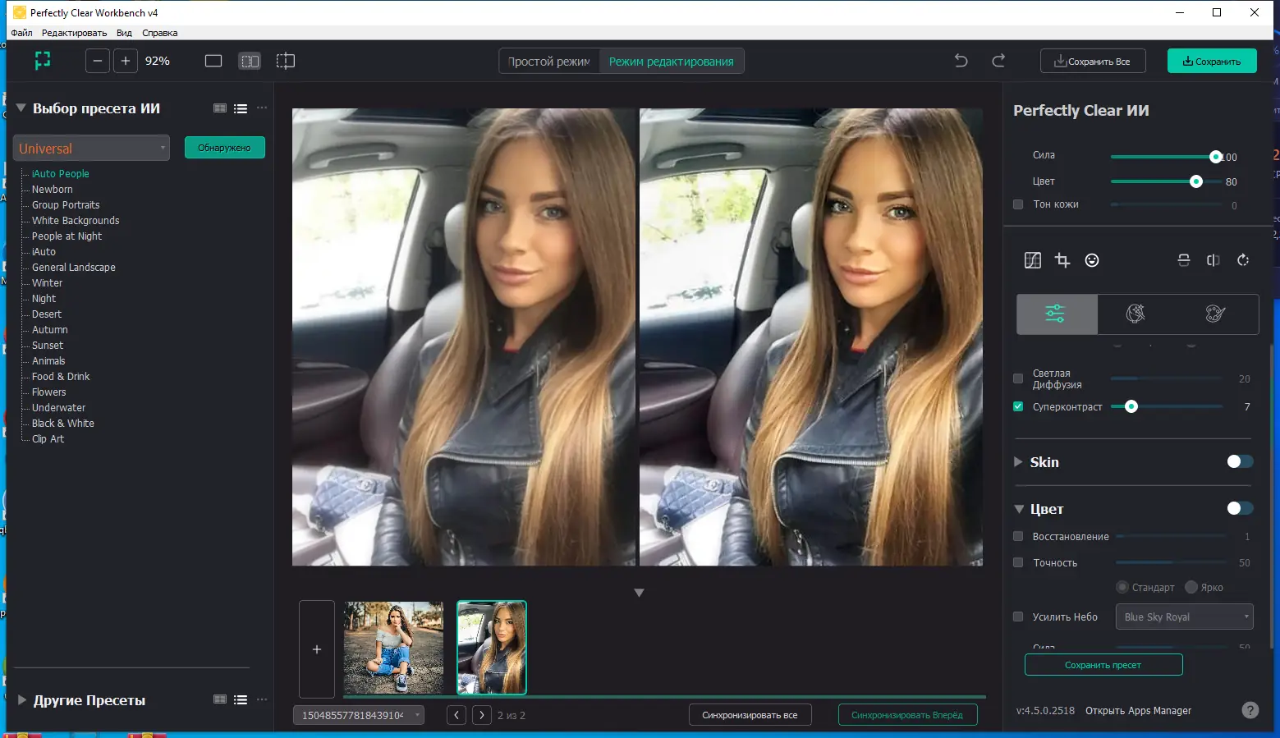Image resolution: width=1280 pixels, height=738 pixels.
Task: Go to the previous image
Action: pos(456,715)
